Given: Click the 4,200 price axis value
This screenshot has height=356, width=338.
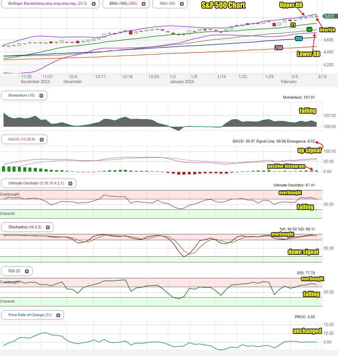Looking at the screenshot, I should click(328, 65).
